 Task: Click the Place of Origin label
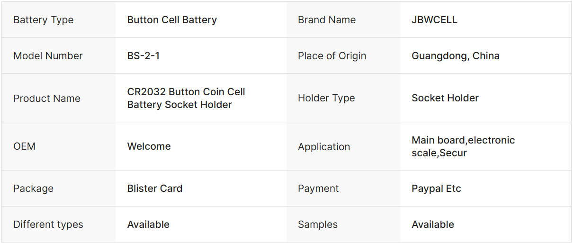(x=332, y=56)
